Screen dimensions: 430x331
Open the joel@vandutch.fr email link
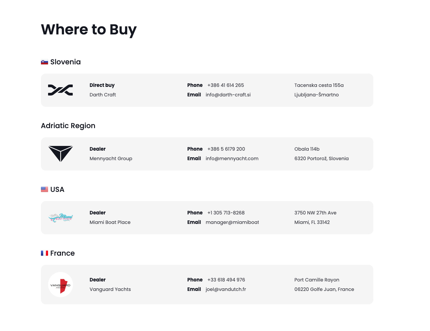[x=226, y=289]
